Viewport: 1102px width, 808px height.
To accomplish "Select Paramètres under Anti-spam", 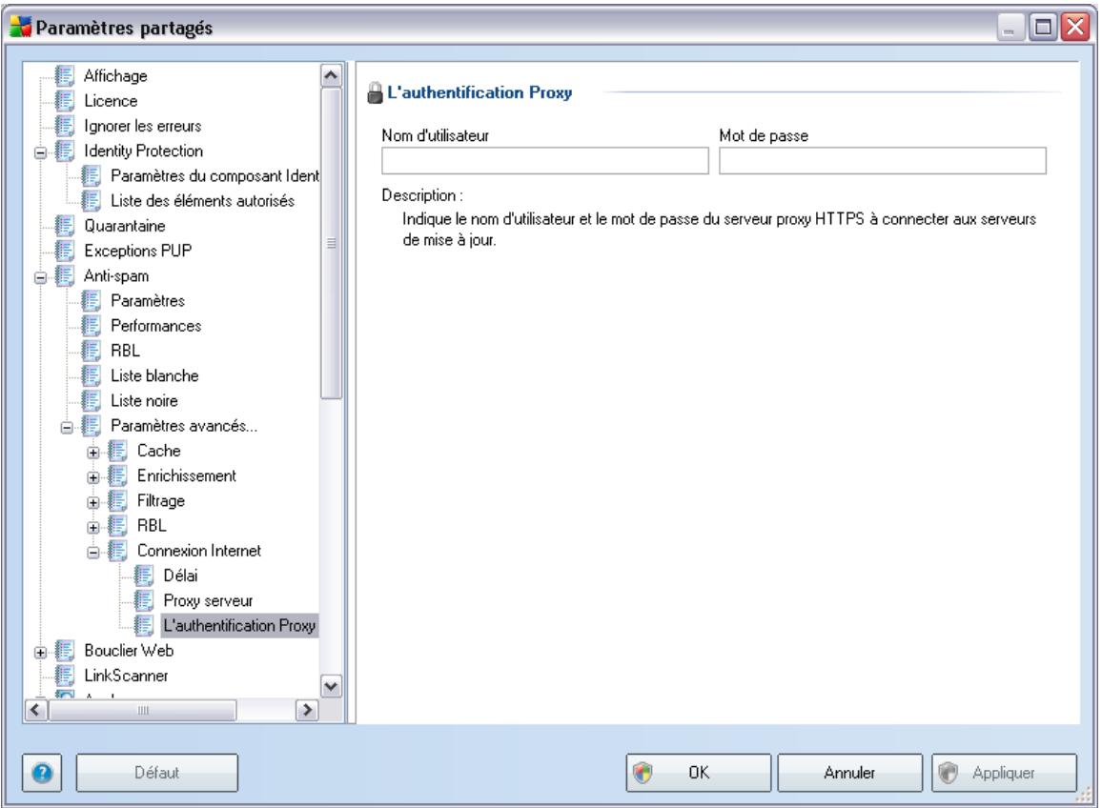I will 148,301.
